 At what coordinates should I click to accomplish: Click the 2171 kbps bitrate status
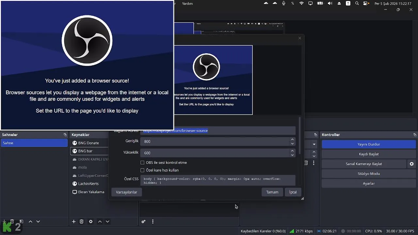point(301,231)
